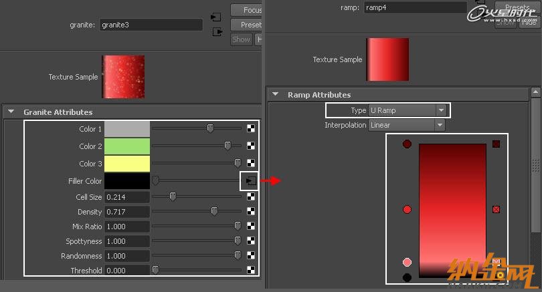
Task: Click the Randomness map checker icon
Action: (x=251, y=255)
